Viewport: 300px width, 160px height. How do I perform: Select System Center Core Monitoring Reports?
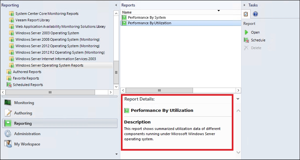click(47, 14)
